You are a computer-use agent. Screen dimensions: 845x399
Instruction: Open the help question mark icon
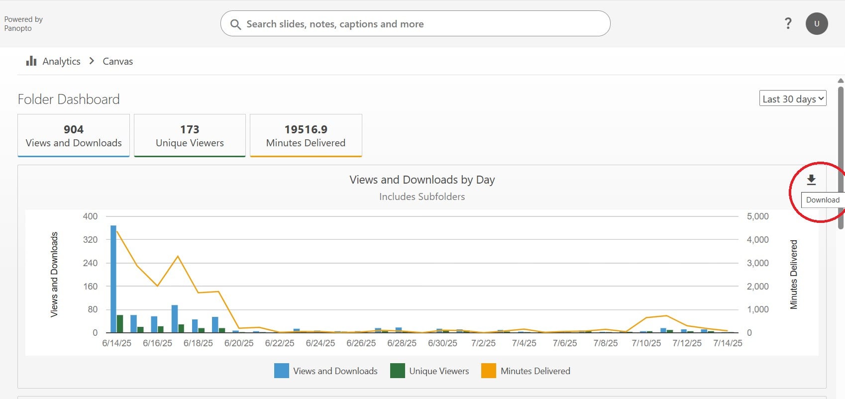pos(788,23)
